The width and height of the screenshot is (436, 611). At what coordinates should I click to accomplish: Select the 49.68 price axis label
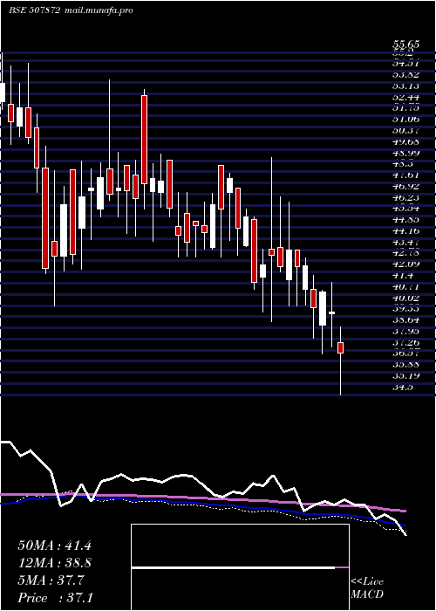coord(405,141)
